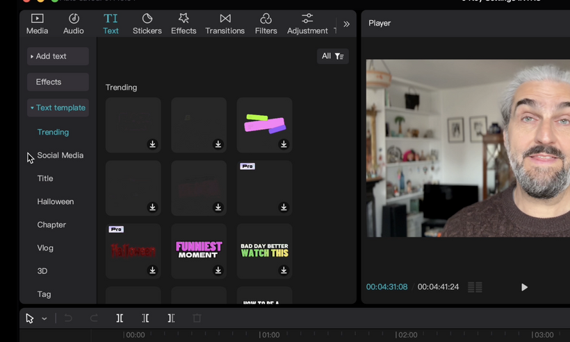Open the compare grid icon beside the timecode
The height and width of the screenshot is (342, 570).
(x=475, y=287)
